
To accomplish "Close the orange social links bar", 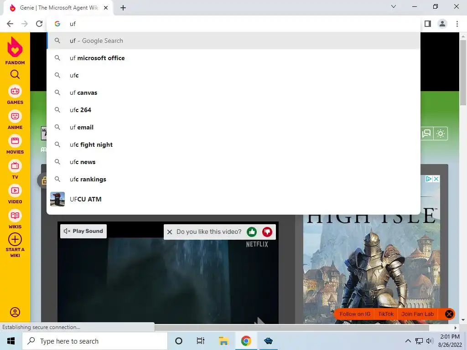I will pyautogui.click(x=449, y=314).
